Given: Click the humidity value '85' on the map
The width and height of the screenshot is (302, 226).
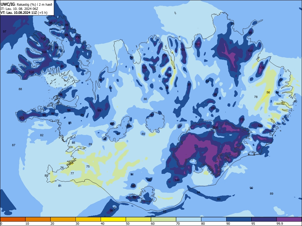Looking at the screenshot, I should coord(73,143).
